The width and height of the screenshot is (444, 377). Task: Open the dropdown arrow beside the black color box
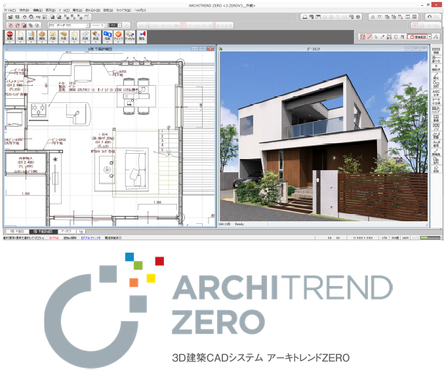pyautogui.click(x=120, y=26)
